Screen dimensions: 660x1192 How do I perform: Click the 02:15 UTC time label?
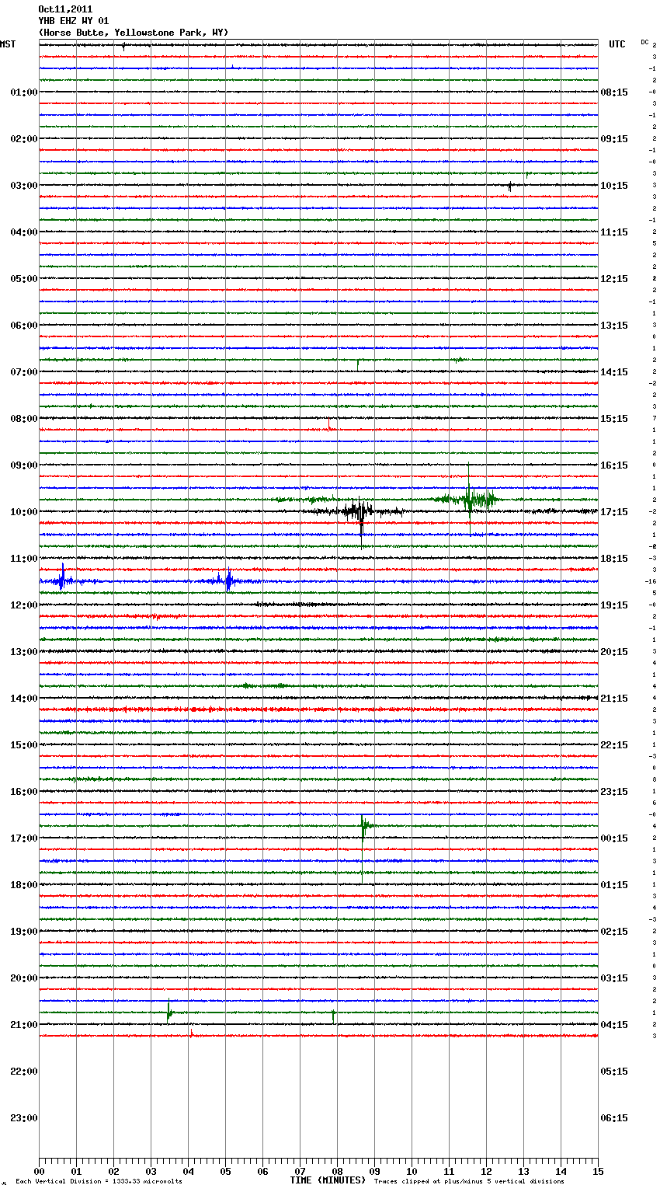coord(614,932)
